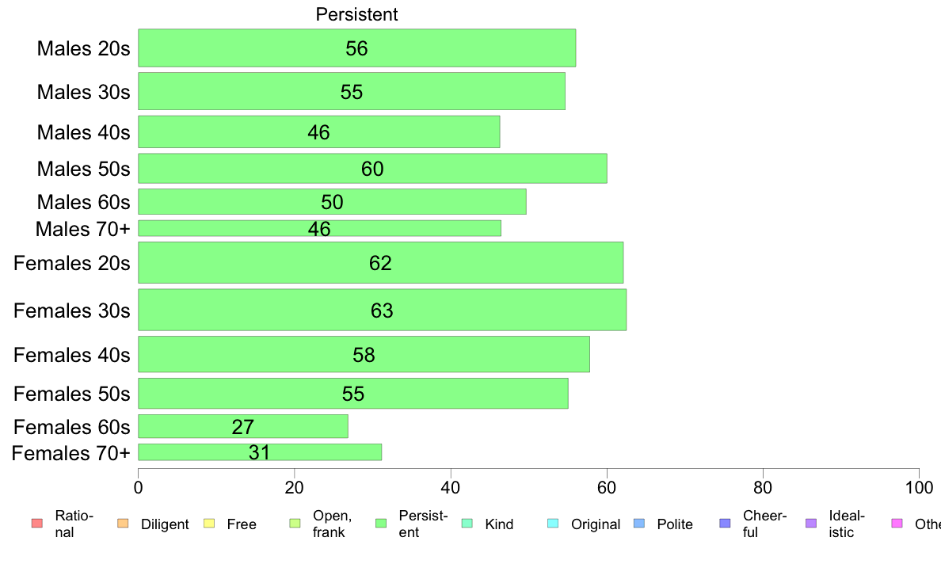Screen dimensions: 941x583
Task: Click the Polite blue legend swatch
Action: pos(639,524)
